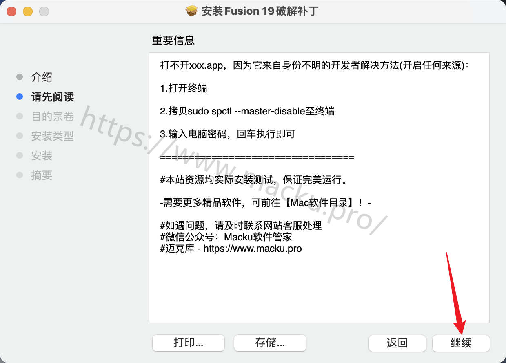Image resolution: width=506 pixels, height=363 pixels.
Task: Select the 安装类型 step in sidebar
Action: point(53,136)
